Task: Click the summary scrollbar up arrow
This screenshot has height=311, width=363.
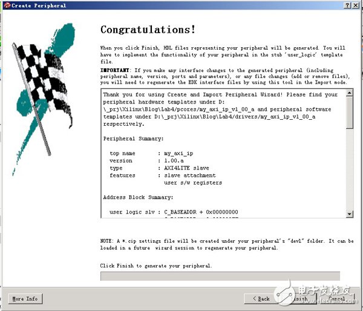Action: [x=349, y=94]
